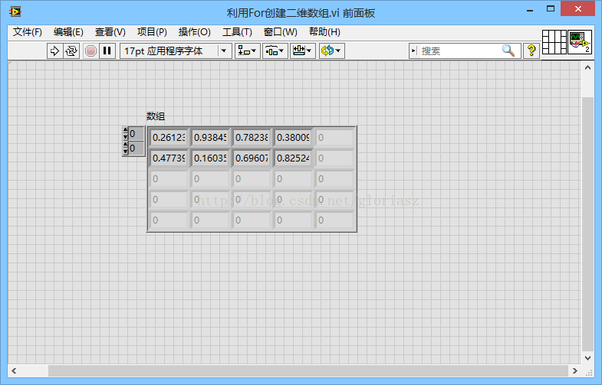Open the 帮助(H) menu
This screenshot has height=385, width=602.
pos(325,32)
